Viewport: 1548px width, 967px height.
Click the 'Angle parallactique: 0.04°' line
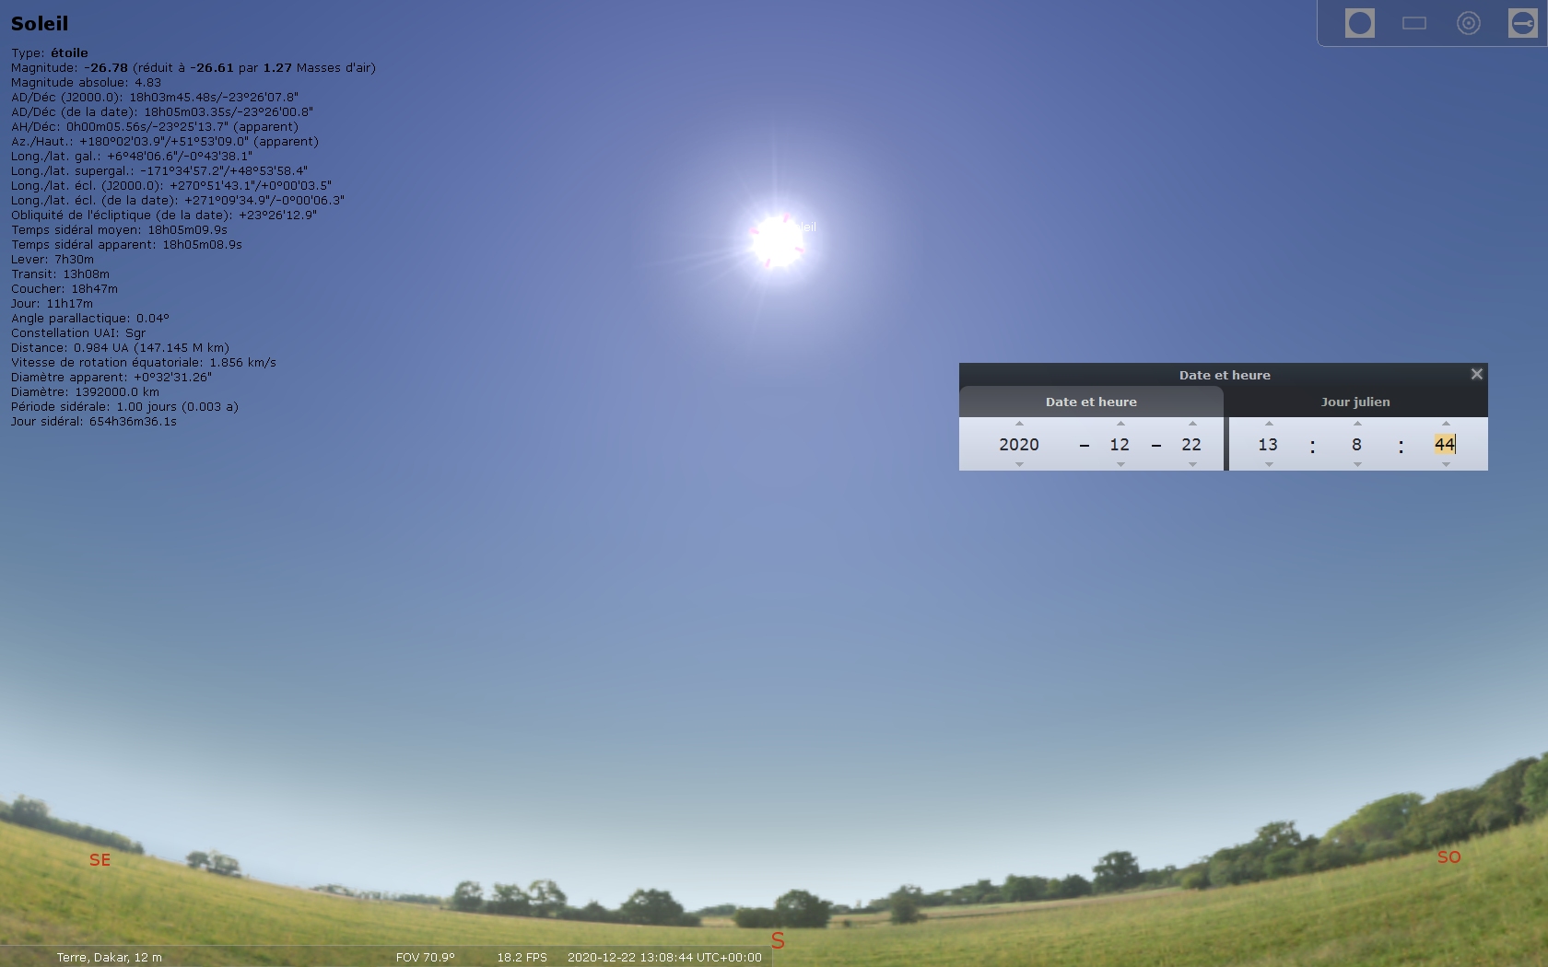tap(90, 318)
